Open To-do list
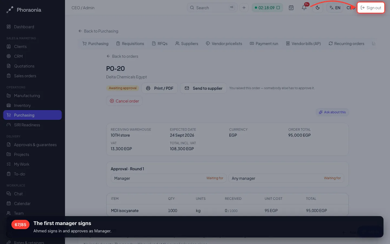 tap(32, 174)
